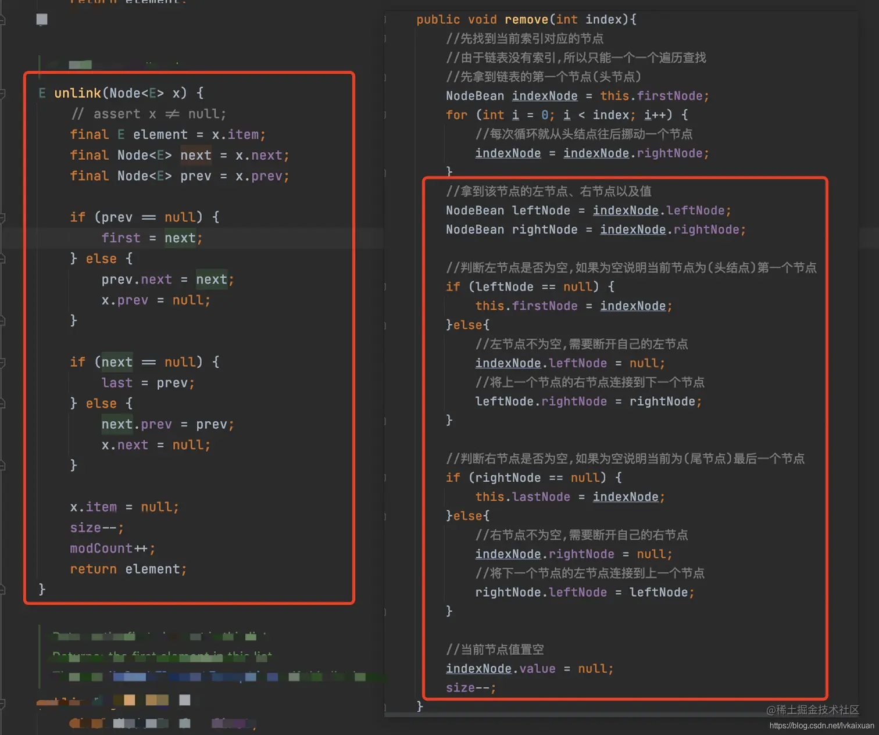Click line 'this.lastNode = indexNode;'
879x735 pixels.
tap(570, 497)
